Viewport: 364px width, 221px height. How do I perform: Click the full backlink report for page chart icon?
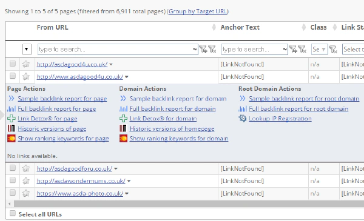pos(12,108)
